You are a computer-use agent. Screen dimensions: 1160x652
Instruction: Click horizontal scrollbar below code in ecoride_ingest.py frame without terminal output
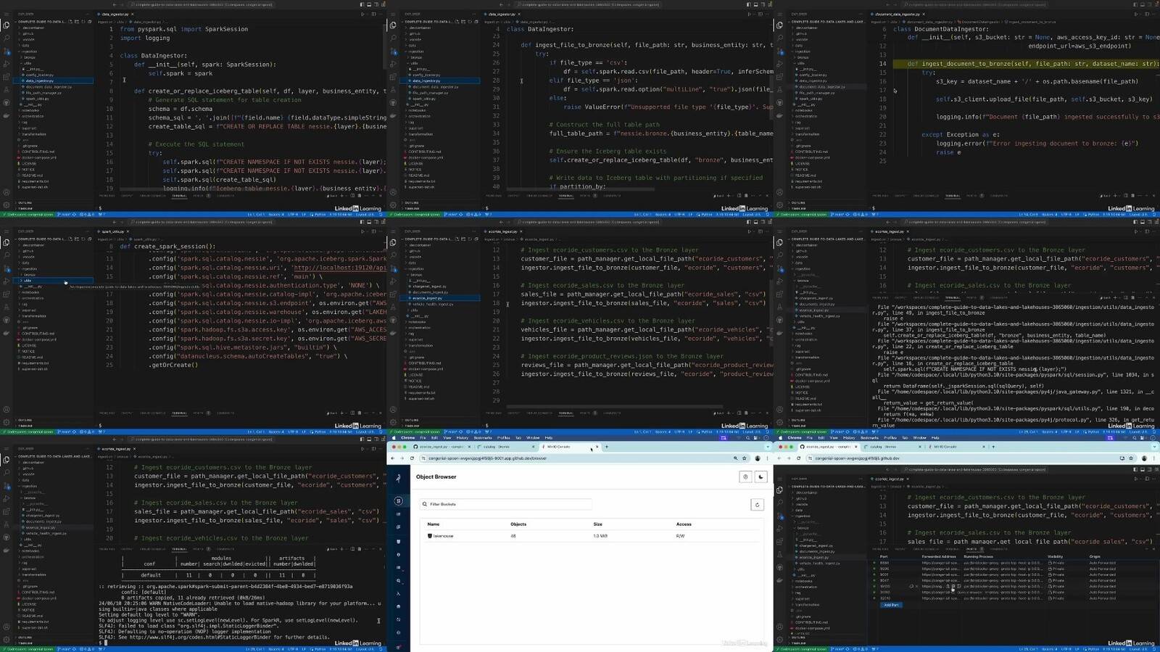[x=615, y=406]
